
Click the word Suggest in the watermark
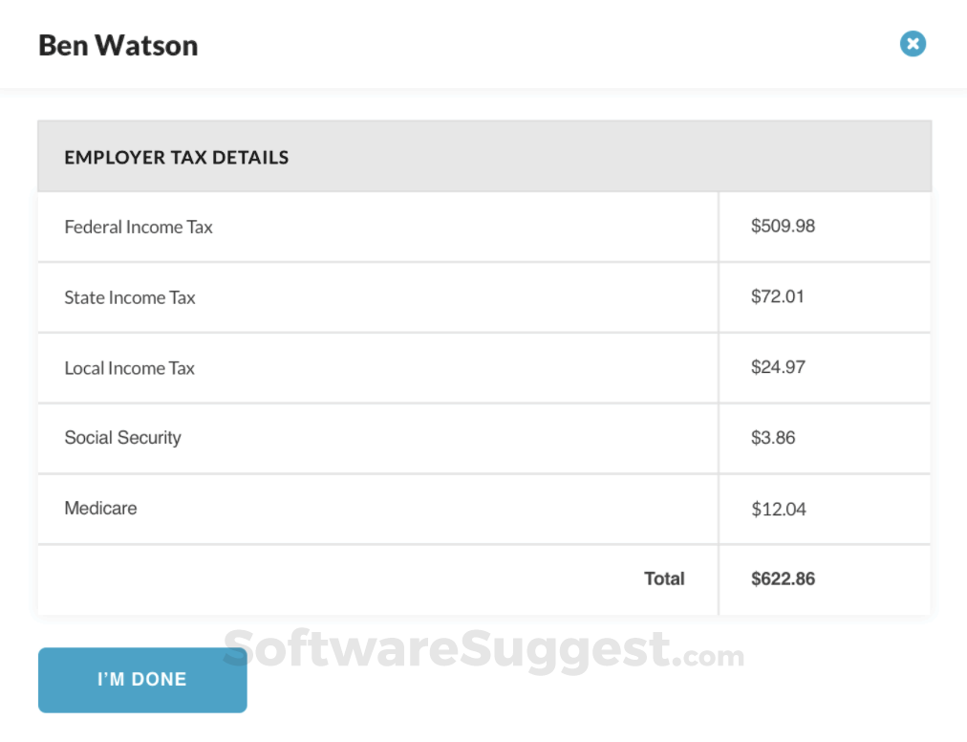click(x=565, y=652)
